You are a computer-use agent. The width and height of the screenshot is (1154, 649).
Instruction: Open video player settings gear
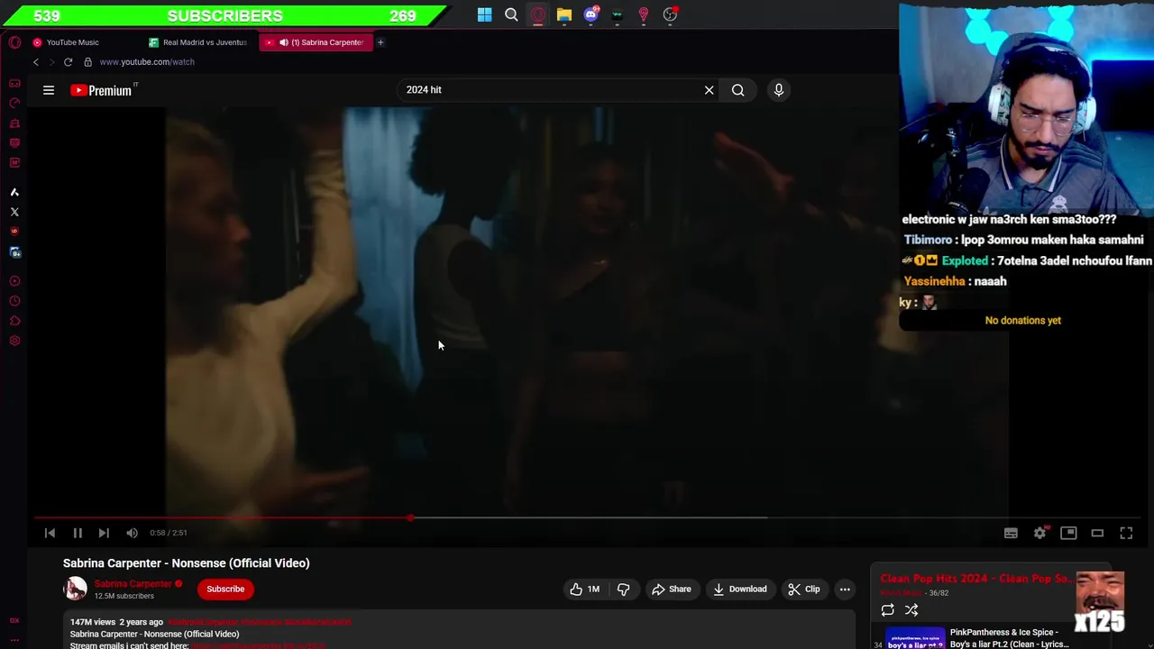1040,534
